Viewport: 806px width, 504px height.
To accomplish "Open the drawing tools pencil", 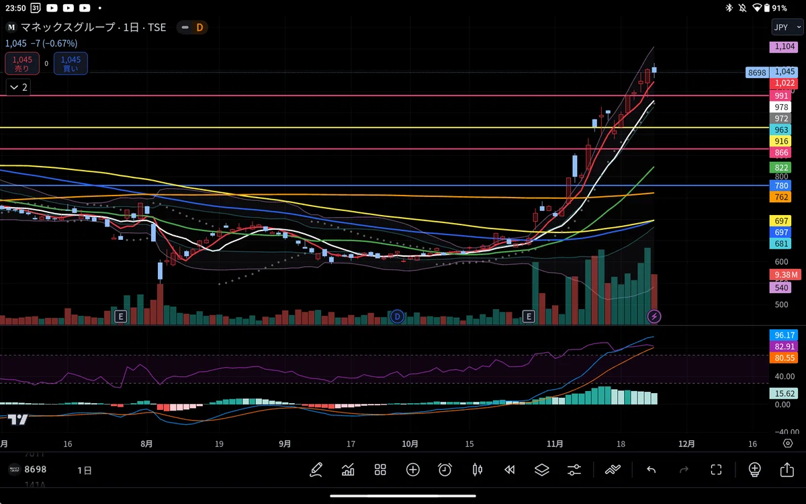I will [x=316, y=470].
